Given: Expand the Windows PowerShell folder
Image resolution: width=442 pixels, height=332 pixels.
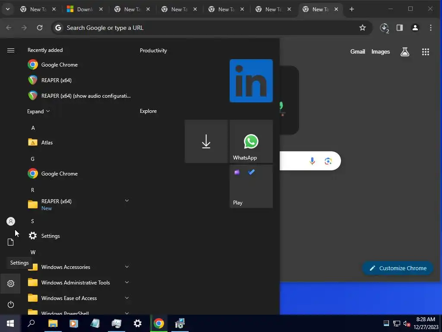Looking at the screenshot, I should 127,313.
